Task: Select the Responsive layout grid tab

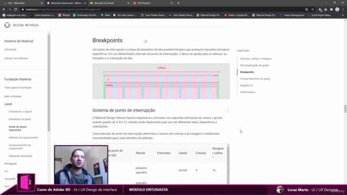Action: pyautogui.click(x=66, y=3)
